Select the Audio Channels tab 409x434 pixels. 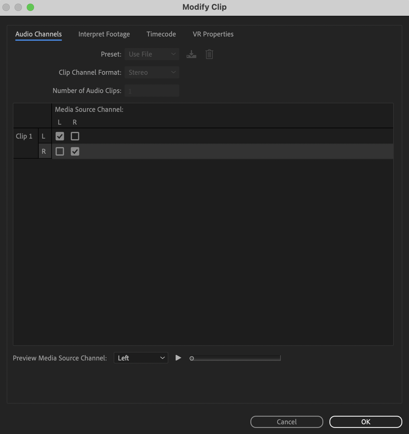click(38, 34)
